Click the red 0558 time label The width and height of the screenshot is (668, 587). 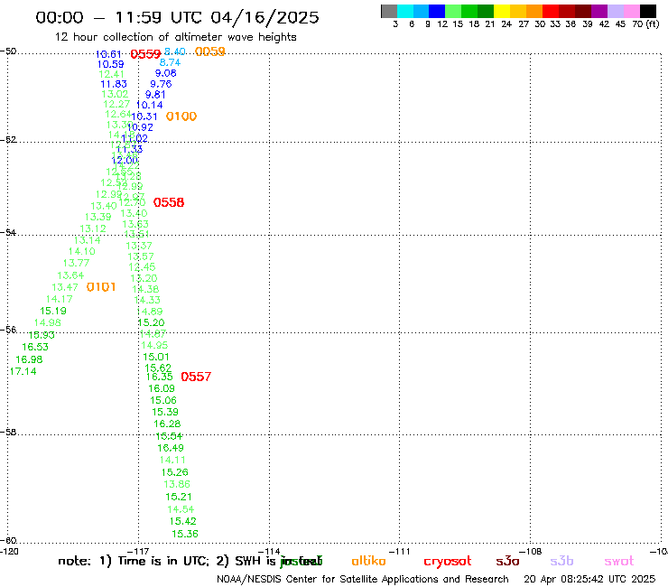[x=169, y=202]
